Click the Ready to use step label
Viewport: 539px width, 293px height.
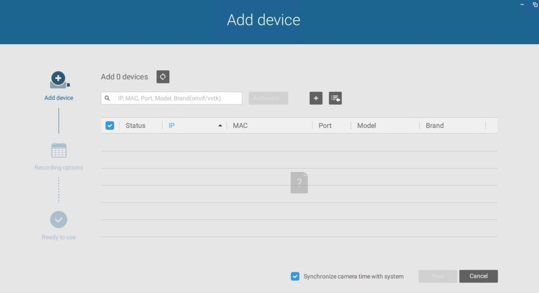[59, 237]
